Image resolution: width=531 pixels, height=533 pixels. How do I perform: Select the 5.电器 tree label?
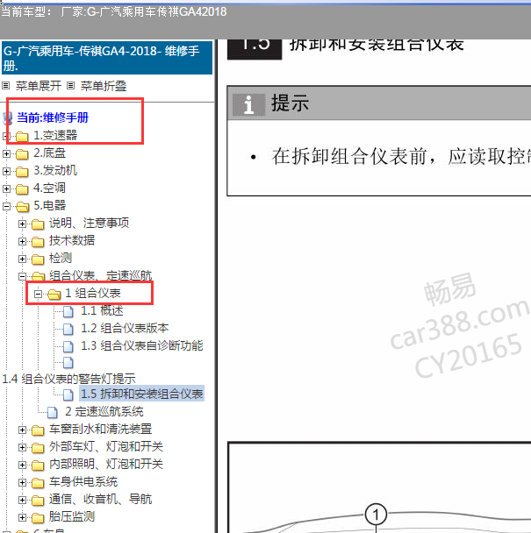[x=50, y=205]
